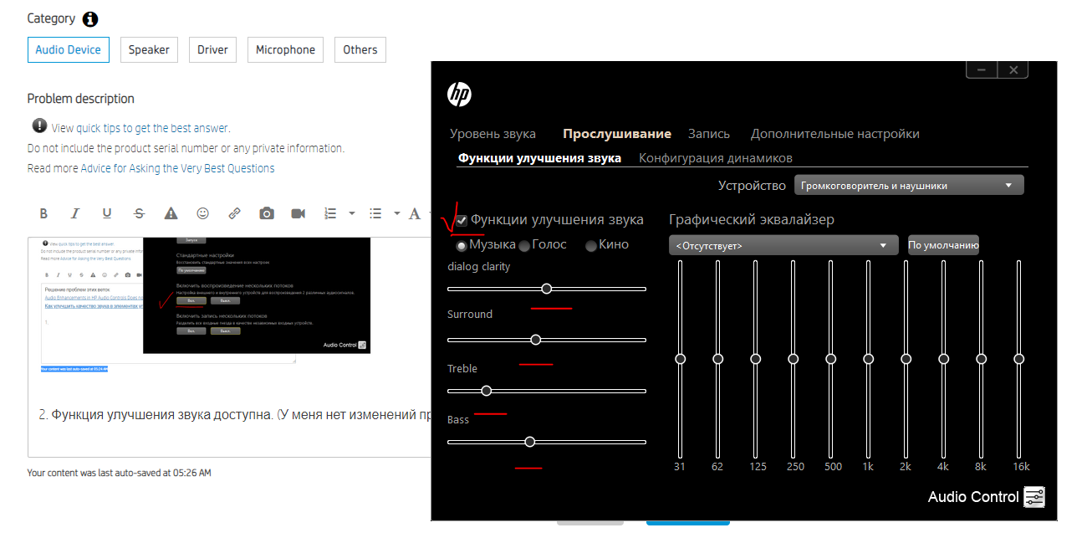Toggle bold formatting in the editor toolbar
Image resolution: width=1087 pixels, height=538 pixels.
(x=43, y=213)
